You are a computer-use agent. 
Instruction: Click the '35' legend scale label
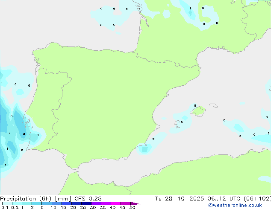tap(103, 207)
